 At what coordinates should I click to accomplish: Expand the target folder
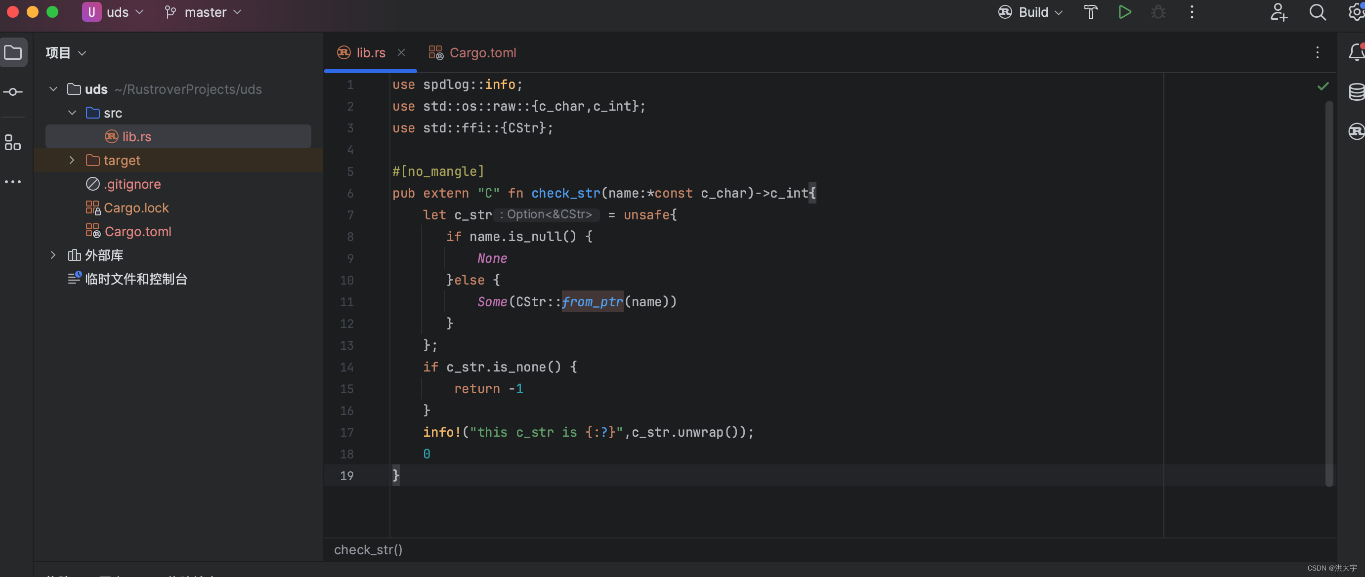(x=72, y=160)
